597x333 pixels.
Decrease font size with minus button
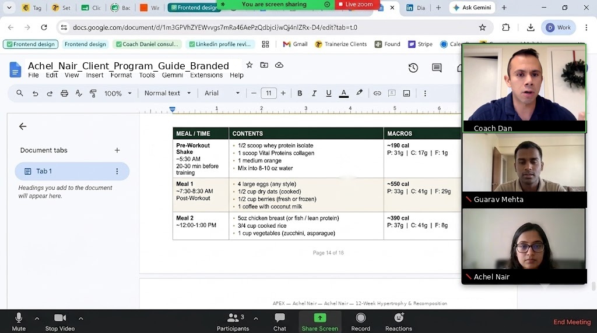click(254, 93)
